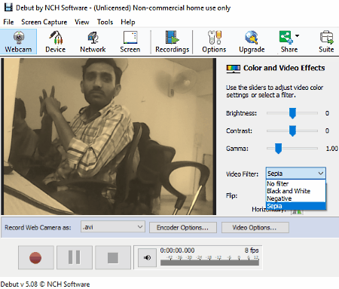
Task: Open the File menu
Action: coord(8,22)
